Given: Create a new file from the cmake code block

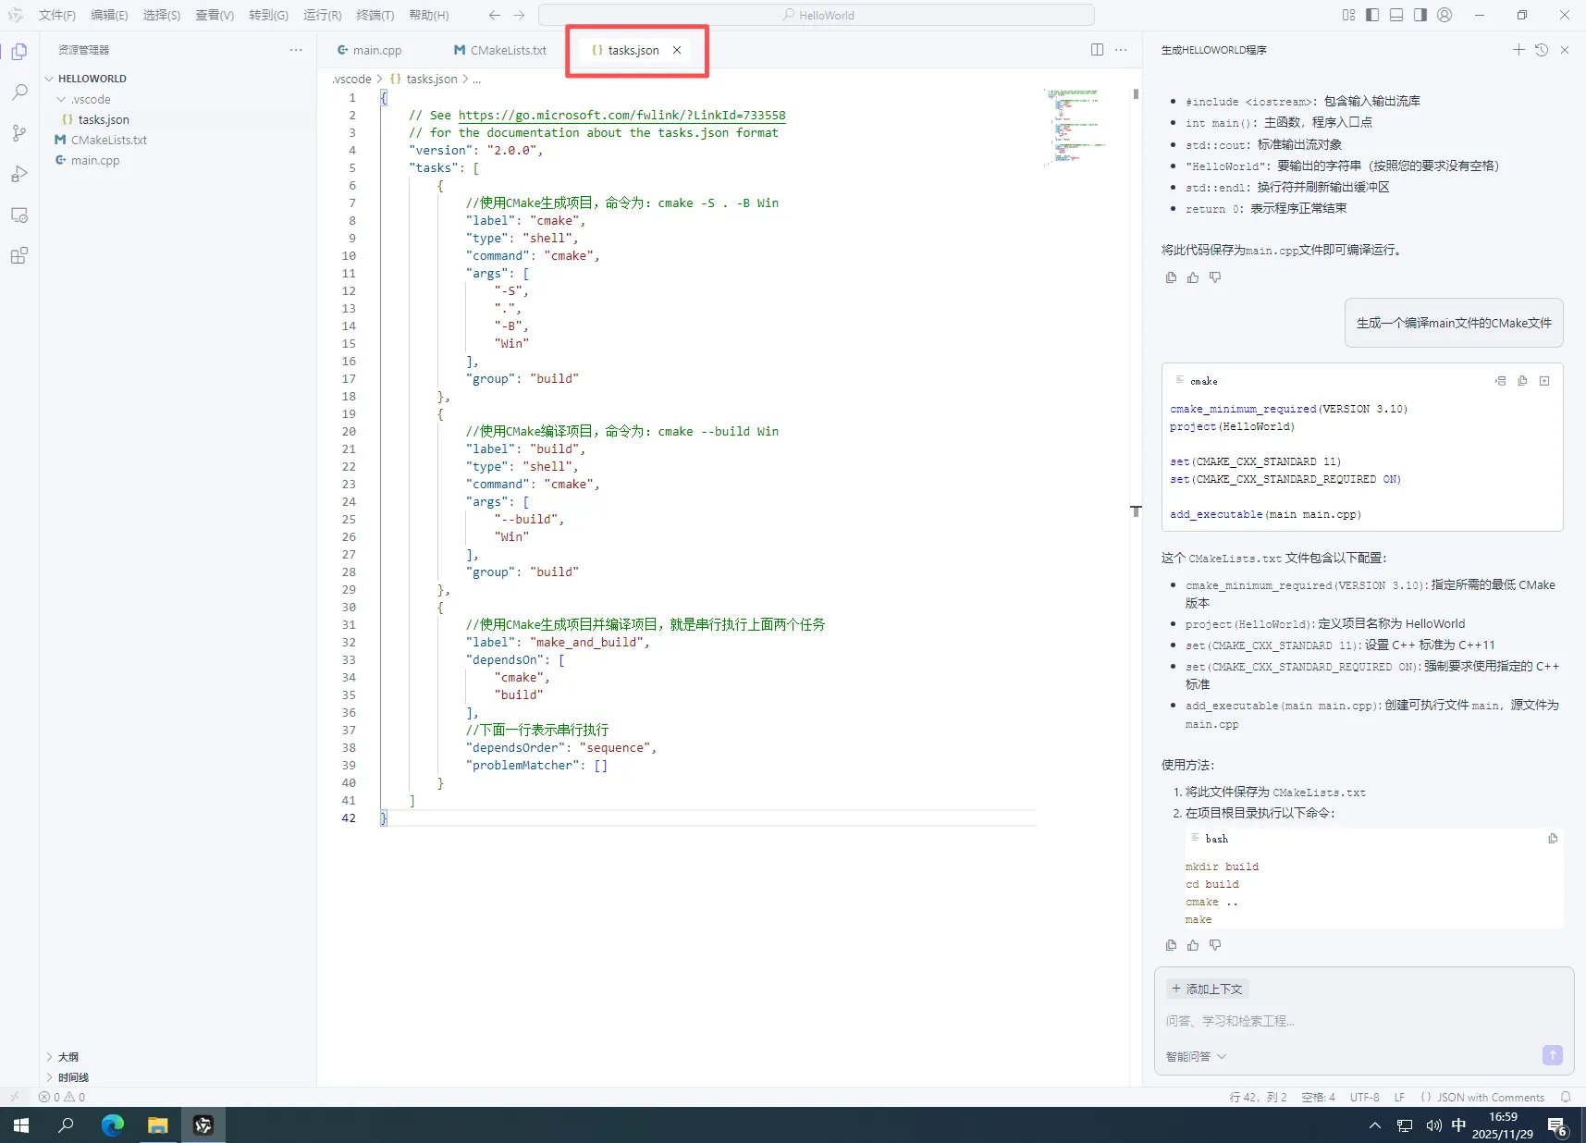Looking at the screenshot, I should (1544, 381).
